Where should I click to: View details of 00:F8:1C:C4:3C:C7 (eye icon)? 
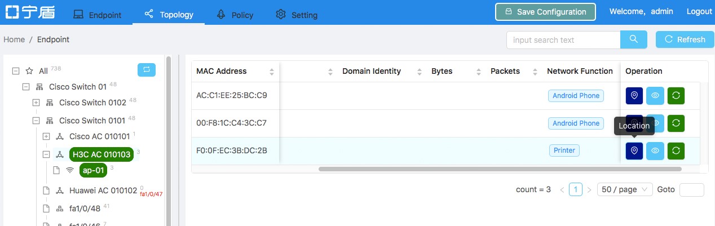655,123
